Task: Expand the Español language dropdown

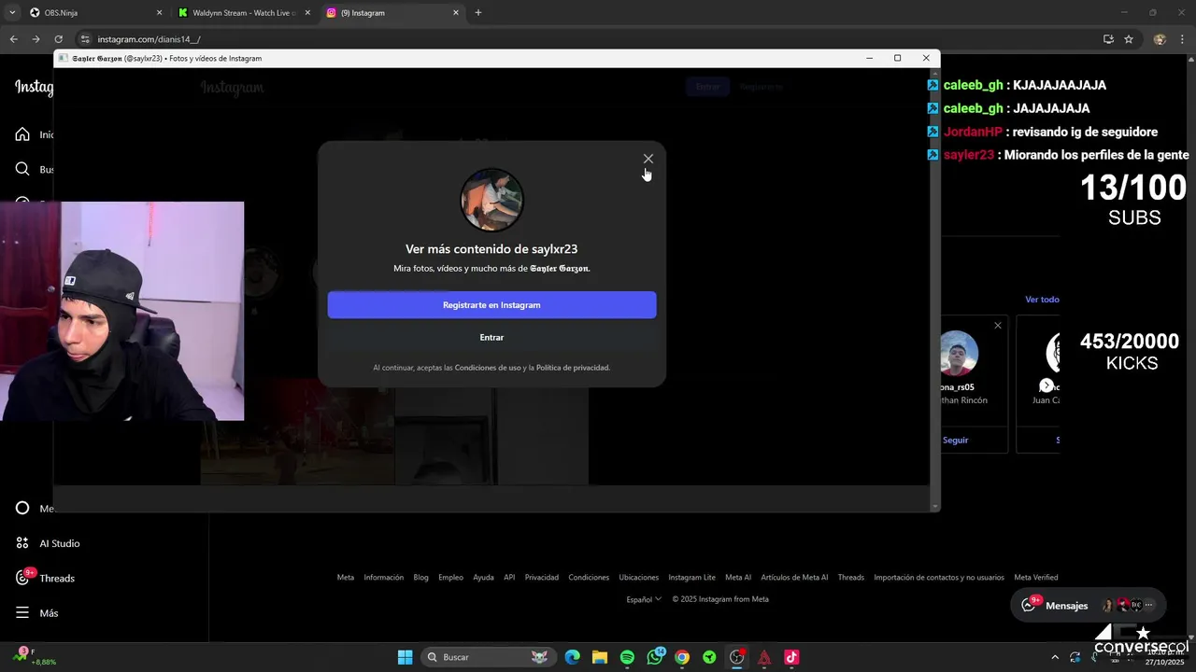Action: [644, 599]
